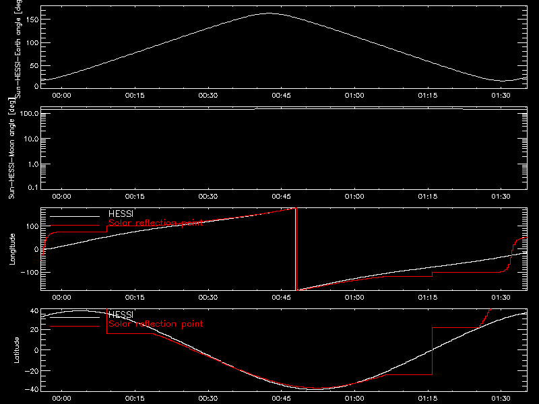The width and height of the screenshot is (539, 404).
Task: Click 00:45 label under Earth angle plot
Action: pos(281,96)
